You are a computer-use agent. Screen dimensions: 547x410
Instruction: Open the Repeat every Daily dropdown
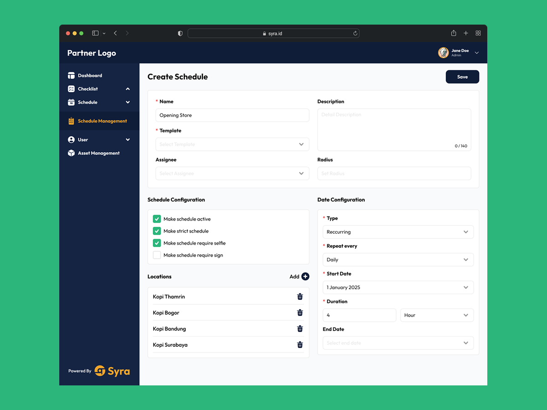point(397,260)
